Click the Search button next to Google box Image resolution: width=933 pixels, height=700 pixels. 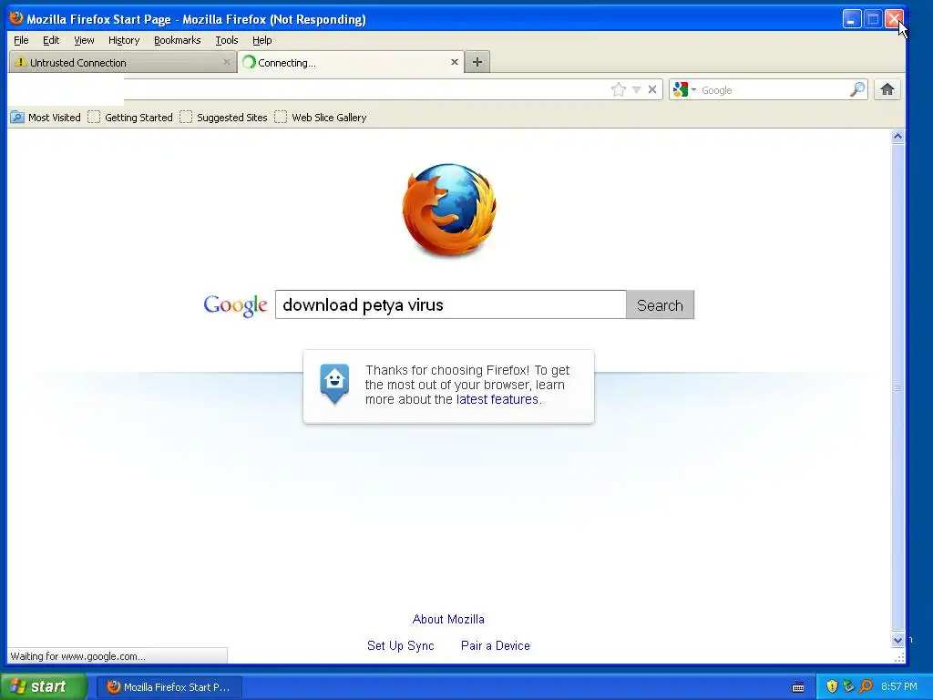pos(660,304)
